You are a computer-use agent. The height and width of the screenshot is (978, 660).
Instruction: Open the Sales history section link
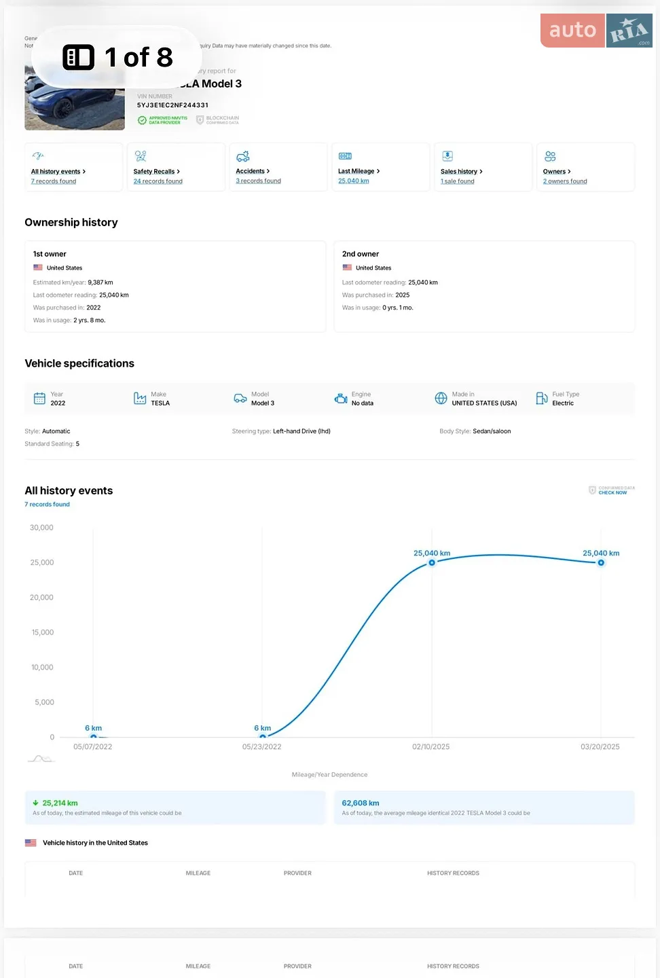[x=462, y=172]
